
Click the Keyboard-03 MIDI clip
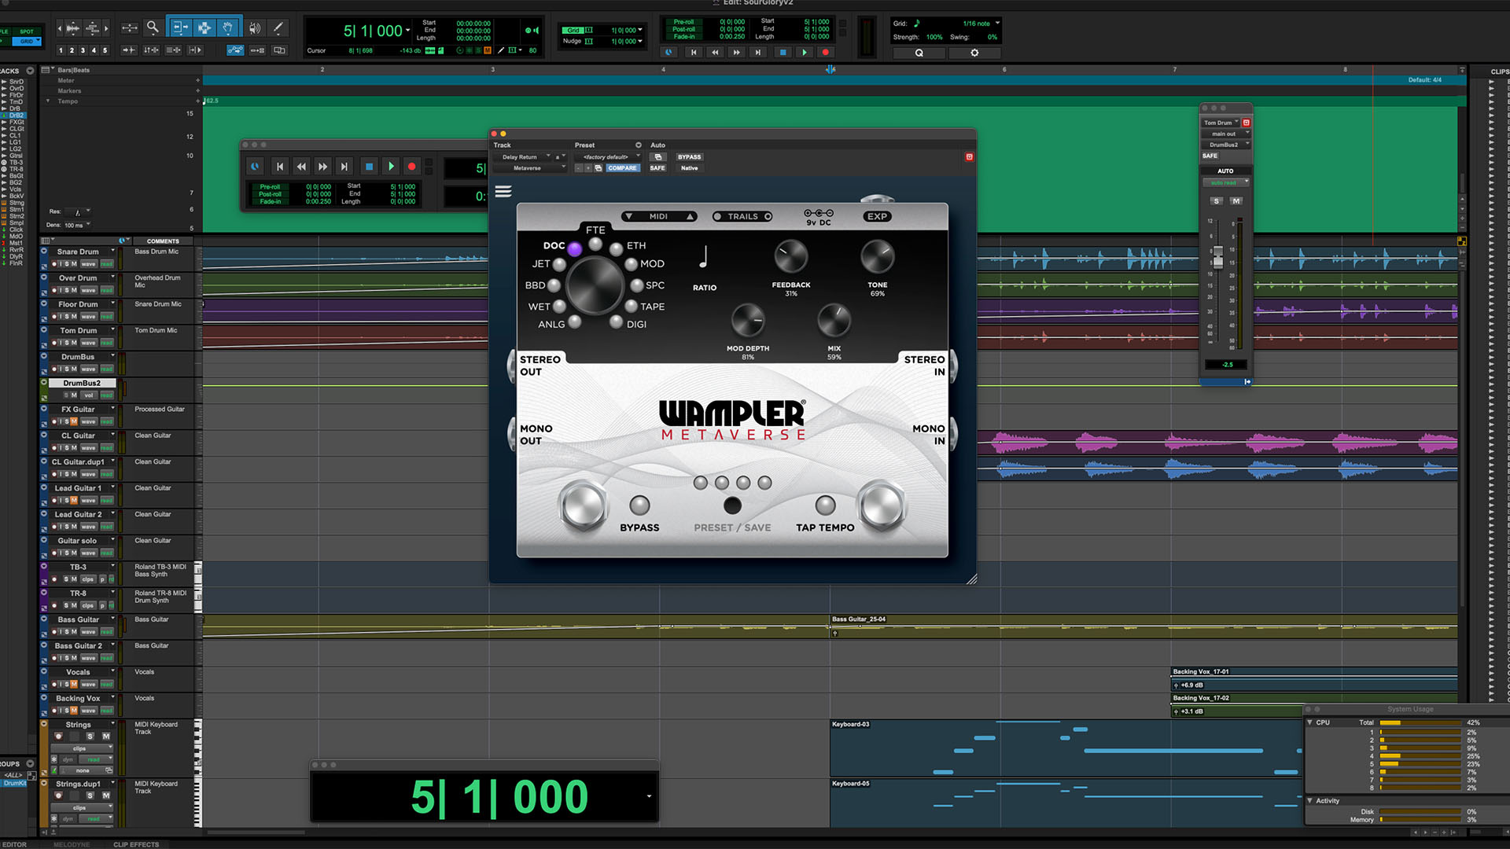(x=1065, y=748)
